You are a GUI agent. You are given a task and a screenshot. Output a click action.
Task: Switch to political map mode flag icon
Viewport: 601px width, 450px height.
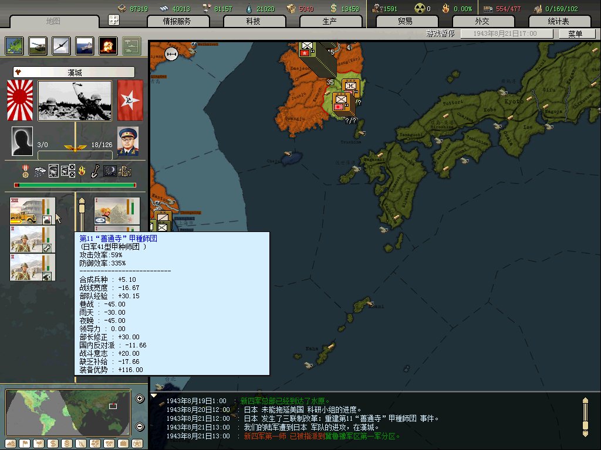point(25,444)
